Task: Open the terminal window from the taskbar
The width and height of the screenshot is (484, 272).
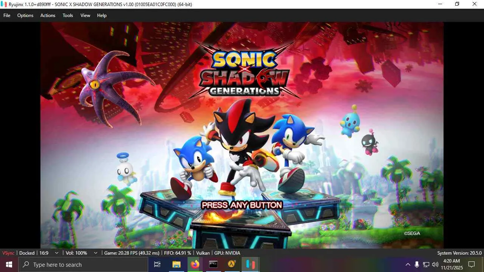Action: pyautogui.click(x=213, y=264)
